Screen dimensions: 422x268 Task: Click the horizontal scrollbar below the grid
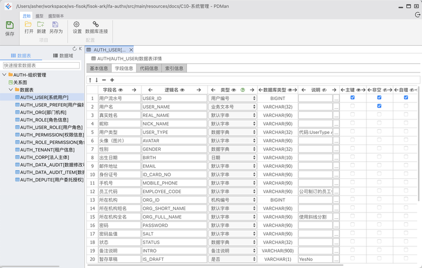pos(215,264)
